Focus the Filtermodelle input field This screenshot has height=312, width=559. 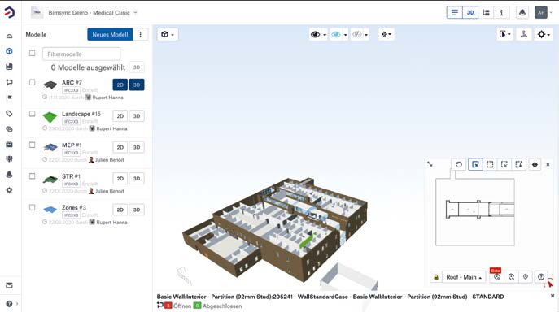(81, 54)
